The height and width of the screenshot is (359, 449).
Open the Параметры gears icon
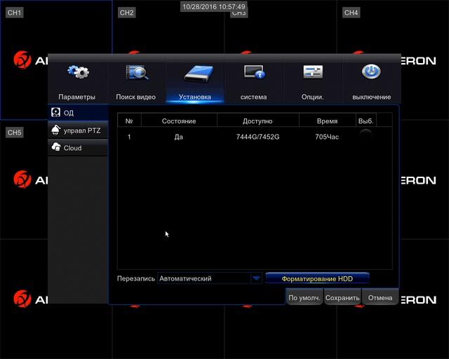point(78,72)
